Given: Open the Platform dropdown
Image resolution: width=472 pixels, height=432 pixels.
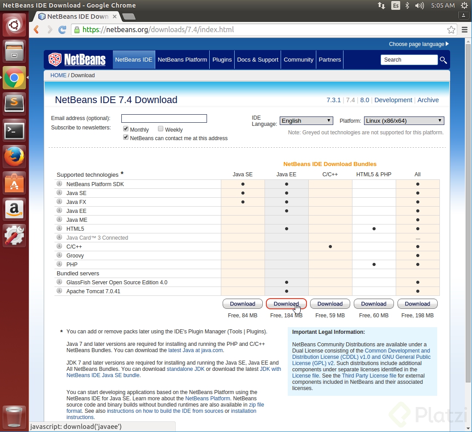Looking at the screenshot, I should pyautogui.click(x=404, y=121).
